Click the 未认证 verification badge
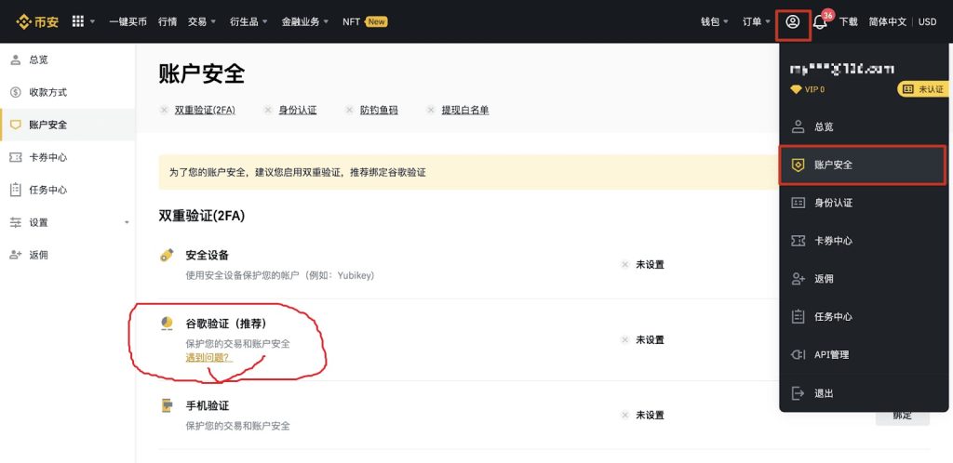This screenshot has height=463, width=953. [x=922, y=89]
